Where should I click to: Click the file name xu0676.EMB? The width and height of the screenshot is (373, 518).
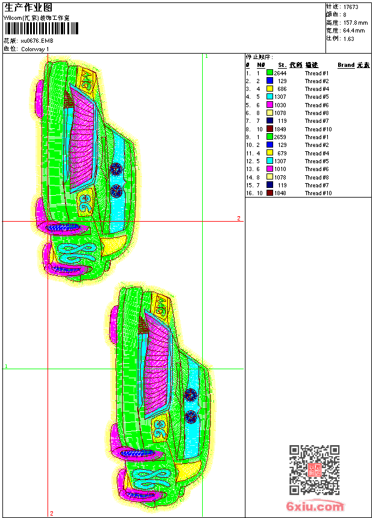tap(37, 41)
